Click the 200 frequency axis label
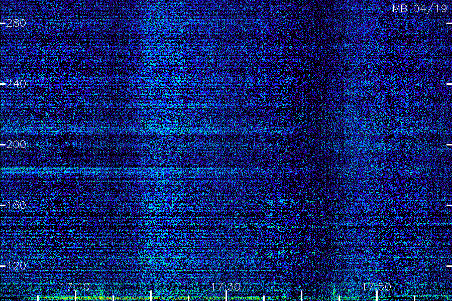The height and width of the screenshot is (301, 452). 16,144
